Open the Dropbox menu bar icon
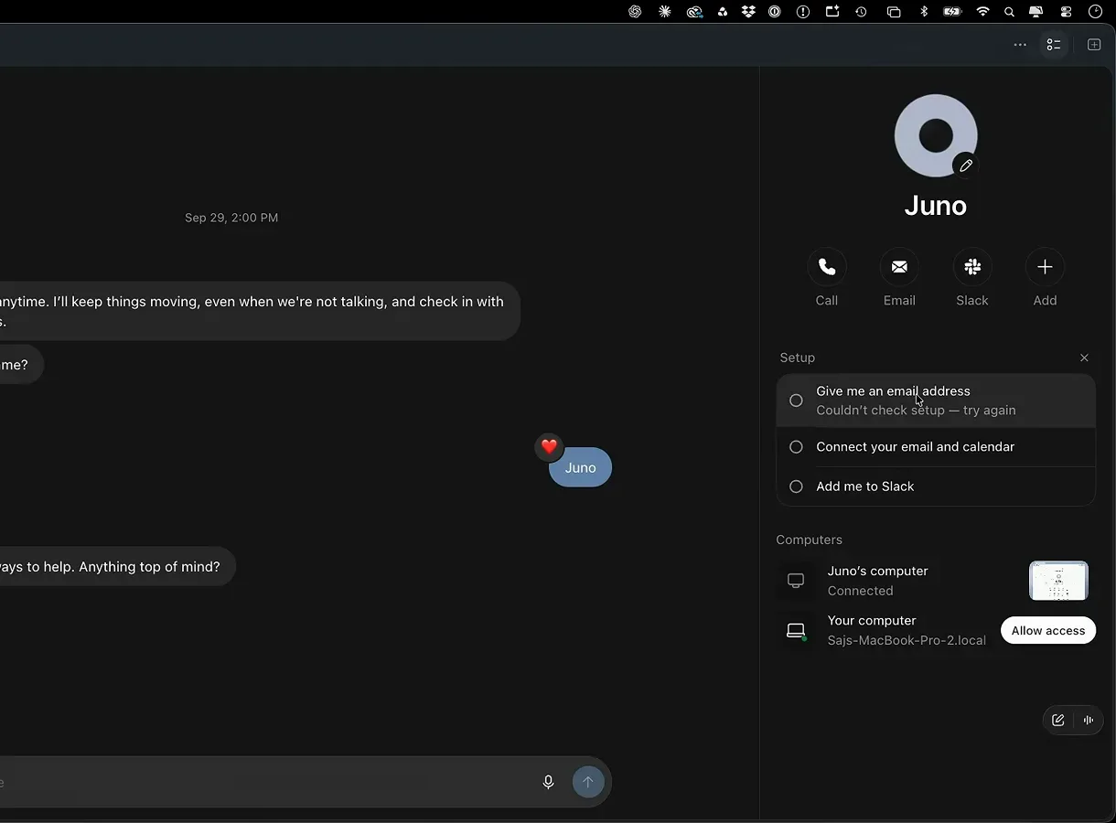The height and width of the screenshot is (823, 1116). (748, 12)
